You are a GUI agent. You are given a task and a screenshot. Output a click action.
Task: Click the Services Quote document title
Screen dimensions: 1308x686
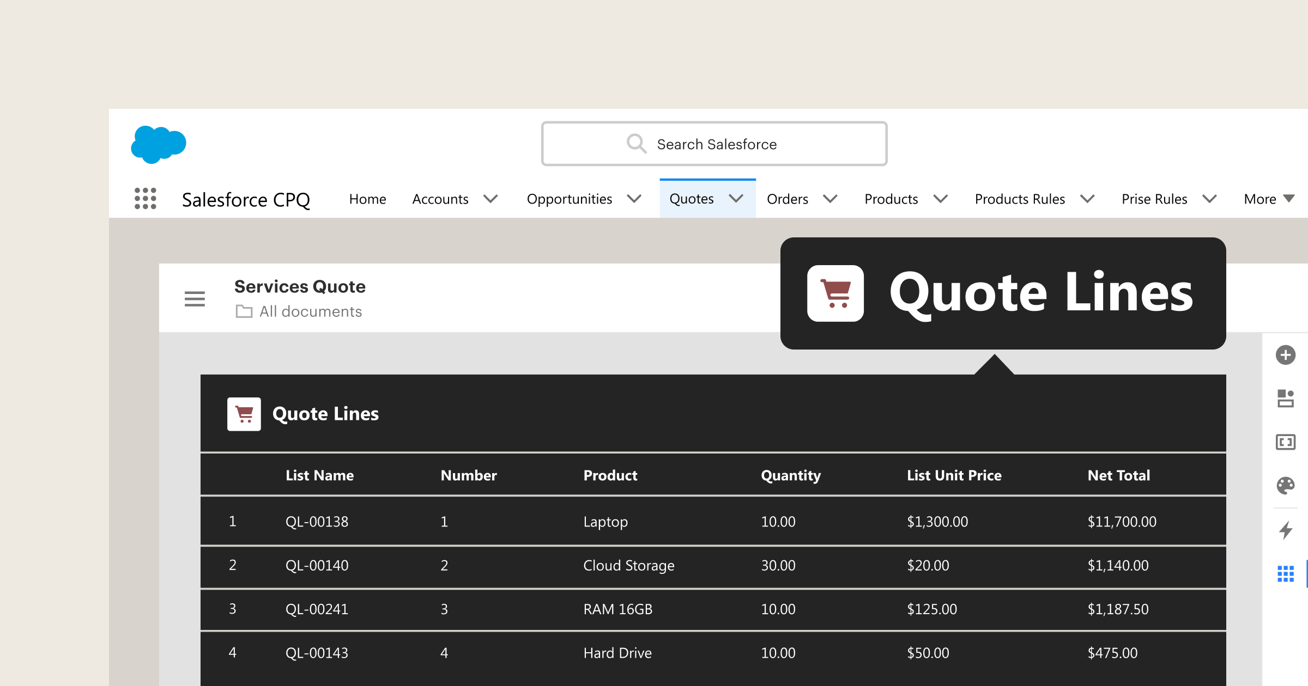pyautogui.click(x=300, y=286)
